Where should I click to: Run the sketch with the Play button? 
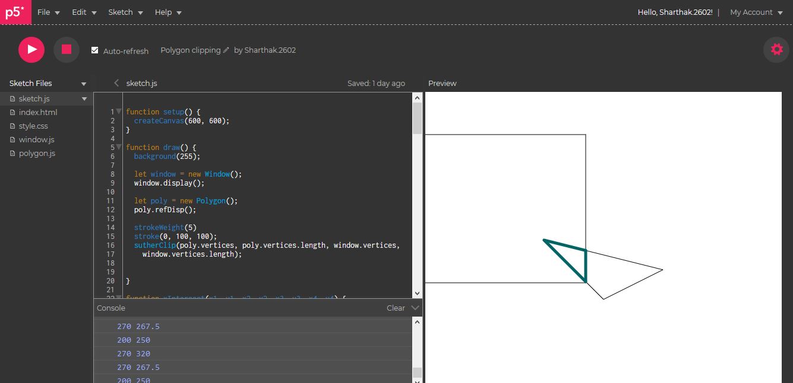coord(31,49)
